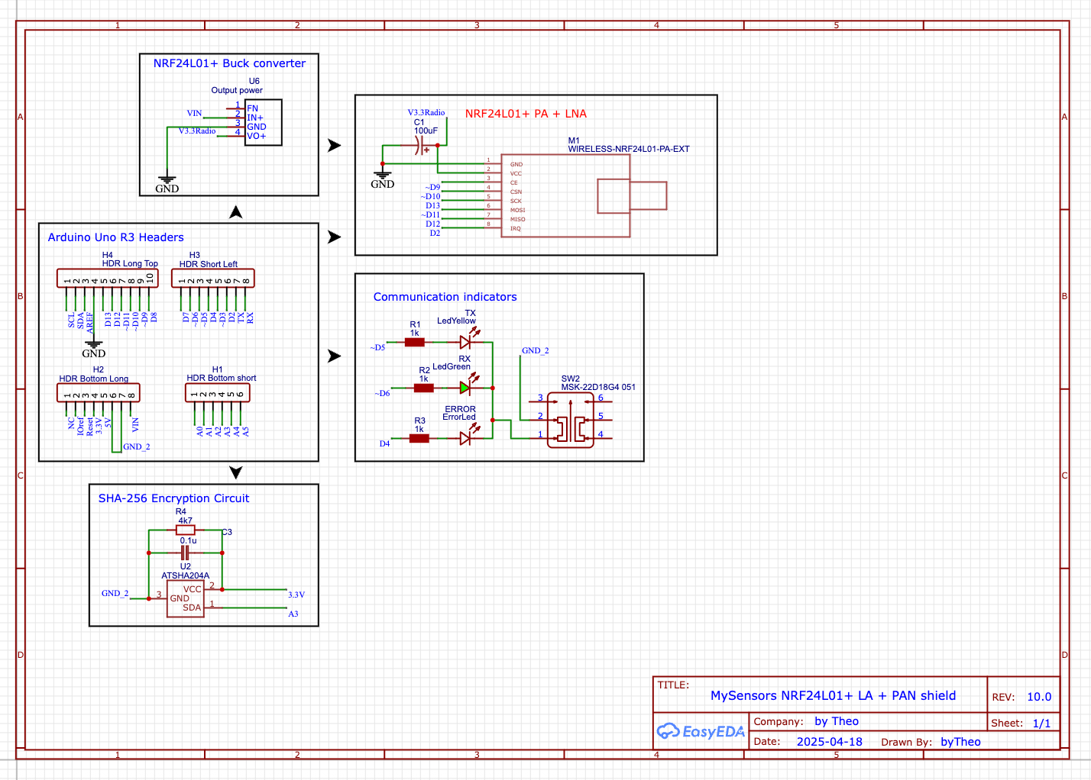This screenshot has width=1091, height=780.
Task: Click the U2 ATSHA204A chip body
Action: pos(186,599)
